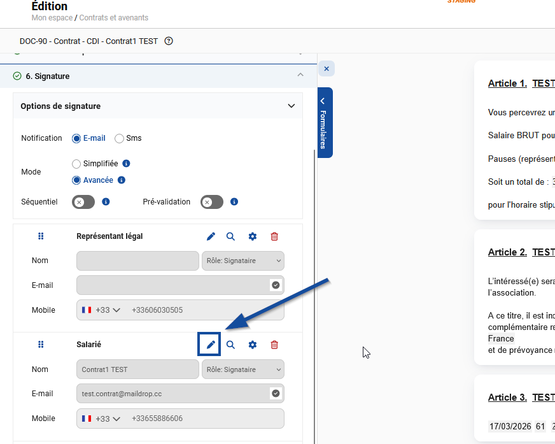The width and height of the screenshot is (555, 444).
Task: Choose Avancée signature mode
Action: point(76,180)
